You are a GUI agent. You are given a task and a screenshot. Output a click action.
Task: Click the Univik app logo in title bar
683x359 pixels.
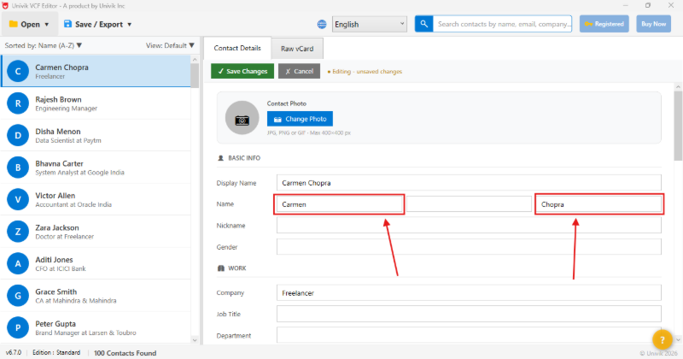pos(5,6)
